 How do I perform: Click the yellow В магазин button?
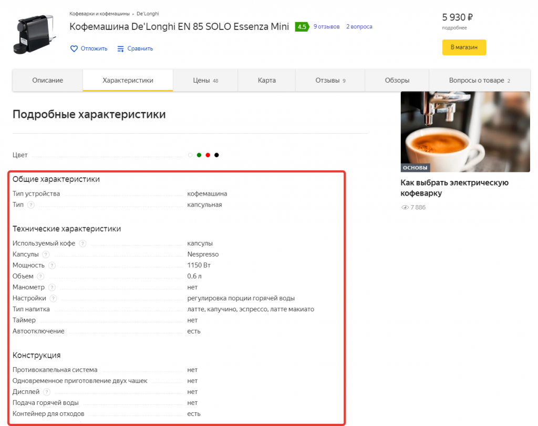tap(464, 47)
